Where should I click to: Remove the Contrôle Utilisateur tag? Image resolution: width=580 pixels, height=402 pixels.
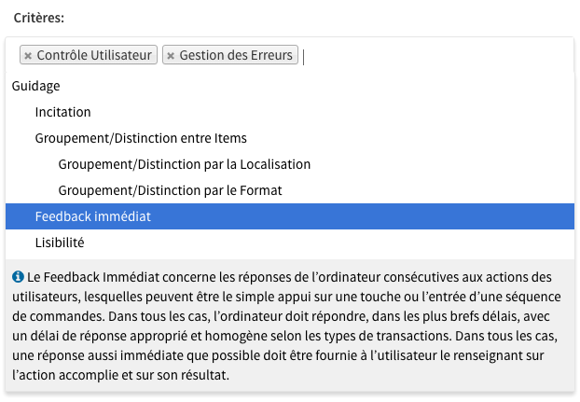tap(28, 56)
